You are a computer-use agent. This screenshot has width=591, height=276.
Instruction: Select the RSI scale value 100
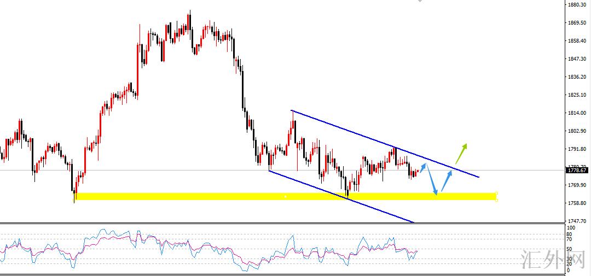pos(571,228)
